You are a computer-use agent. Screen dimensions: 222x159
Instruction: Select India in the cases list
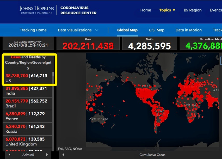tap(27, 91)
